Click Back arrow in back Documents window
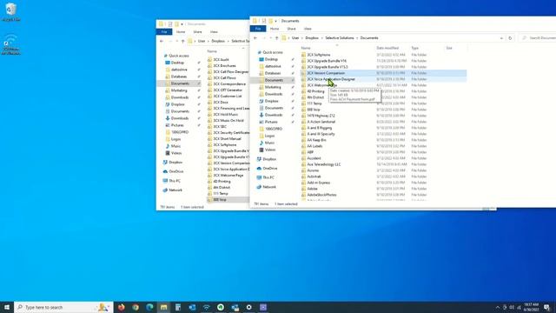 [162, 41]
